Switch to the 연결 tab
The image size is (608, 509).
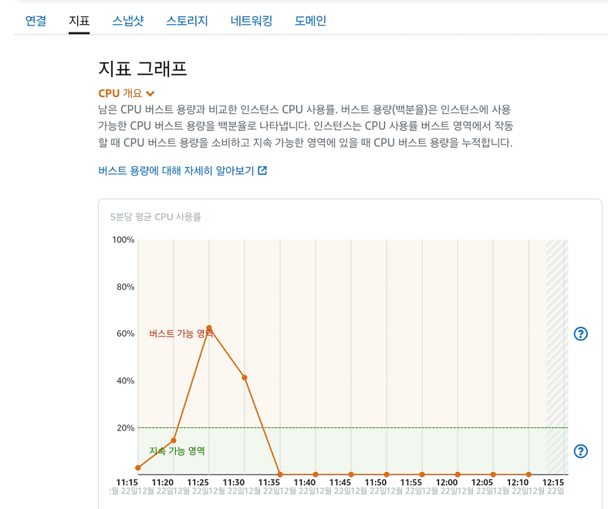coord(36,21)
